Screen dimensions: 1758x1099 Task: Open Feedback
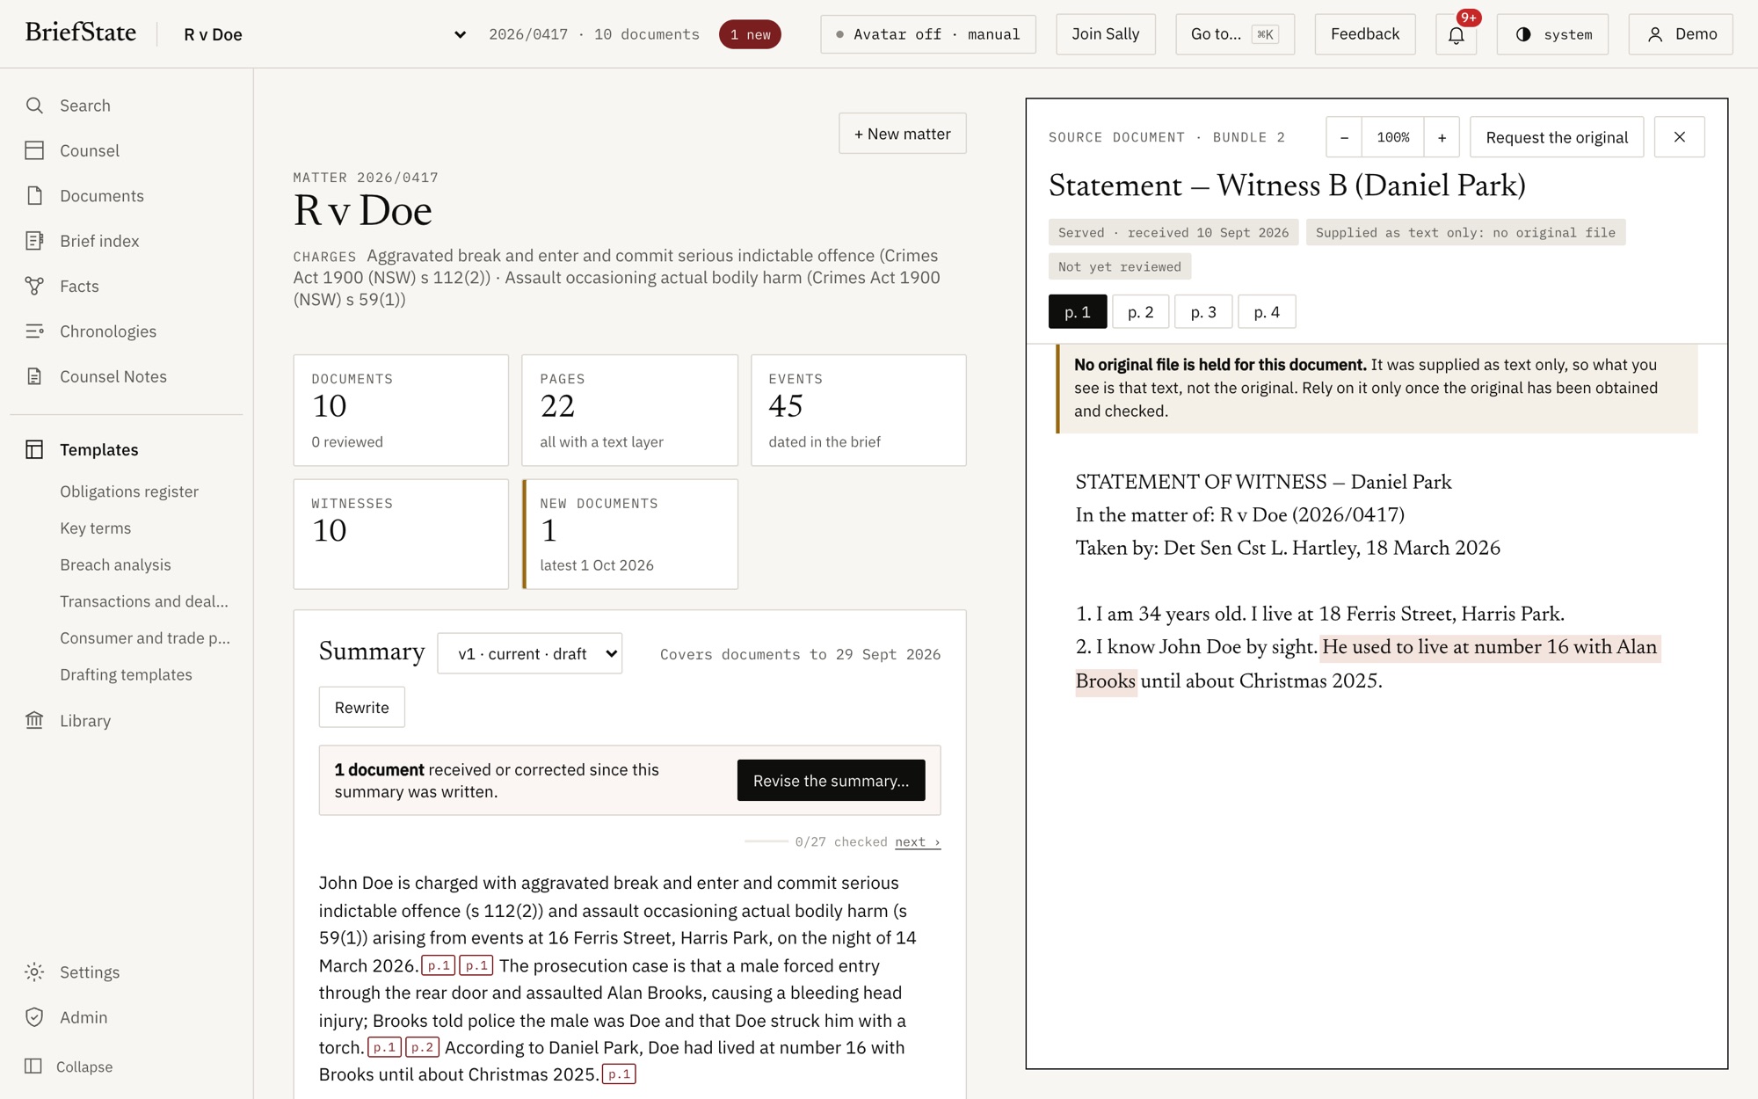click(x=1365, y=34)
